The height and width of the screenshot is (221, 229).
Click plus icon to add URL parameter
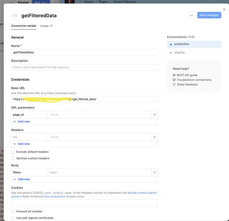click(x=14, y=122)
